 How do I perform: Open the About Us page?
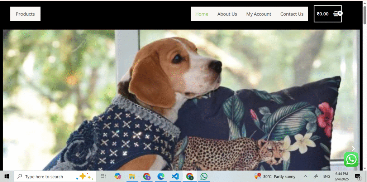click(227, 14)
